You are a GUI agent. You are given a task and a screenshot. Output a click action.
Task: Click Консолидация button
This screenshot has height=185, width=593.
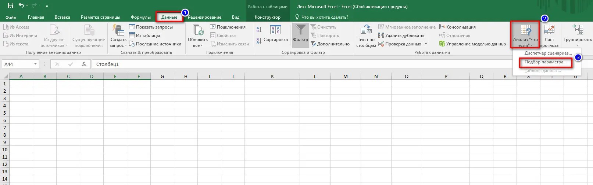[457, 27]
